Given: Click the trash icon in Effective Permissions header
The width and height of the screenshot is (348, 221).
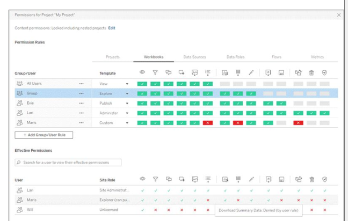Looking at the screenshot, I should tap(311, 179).
